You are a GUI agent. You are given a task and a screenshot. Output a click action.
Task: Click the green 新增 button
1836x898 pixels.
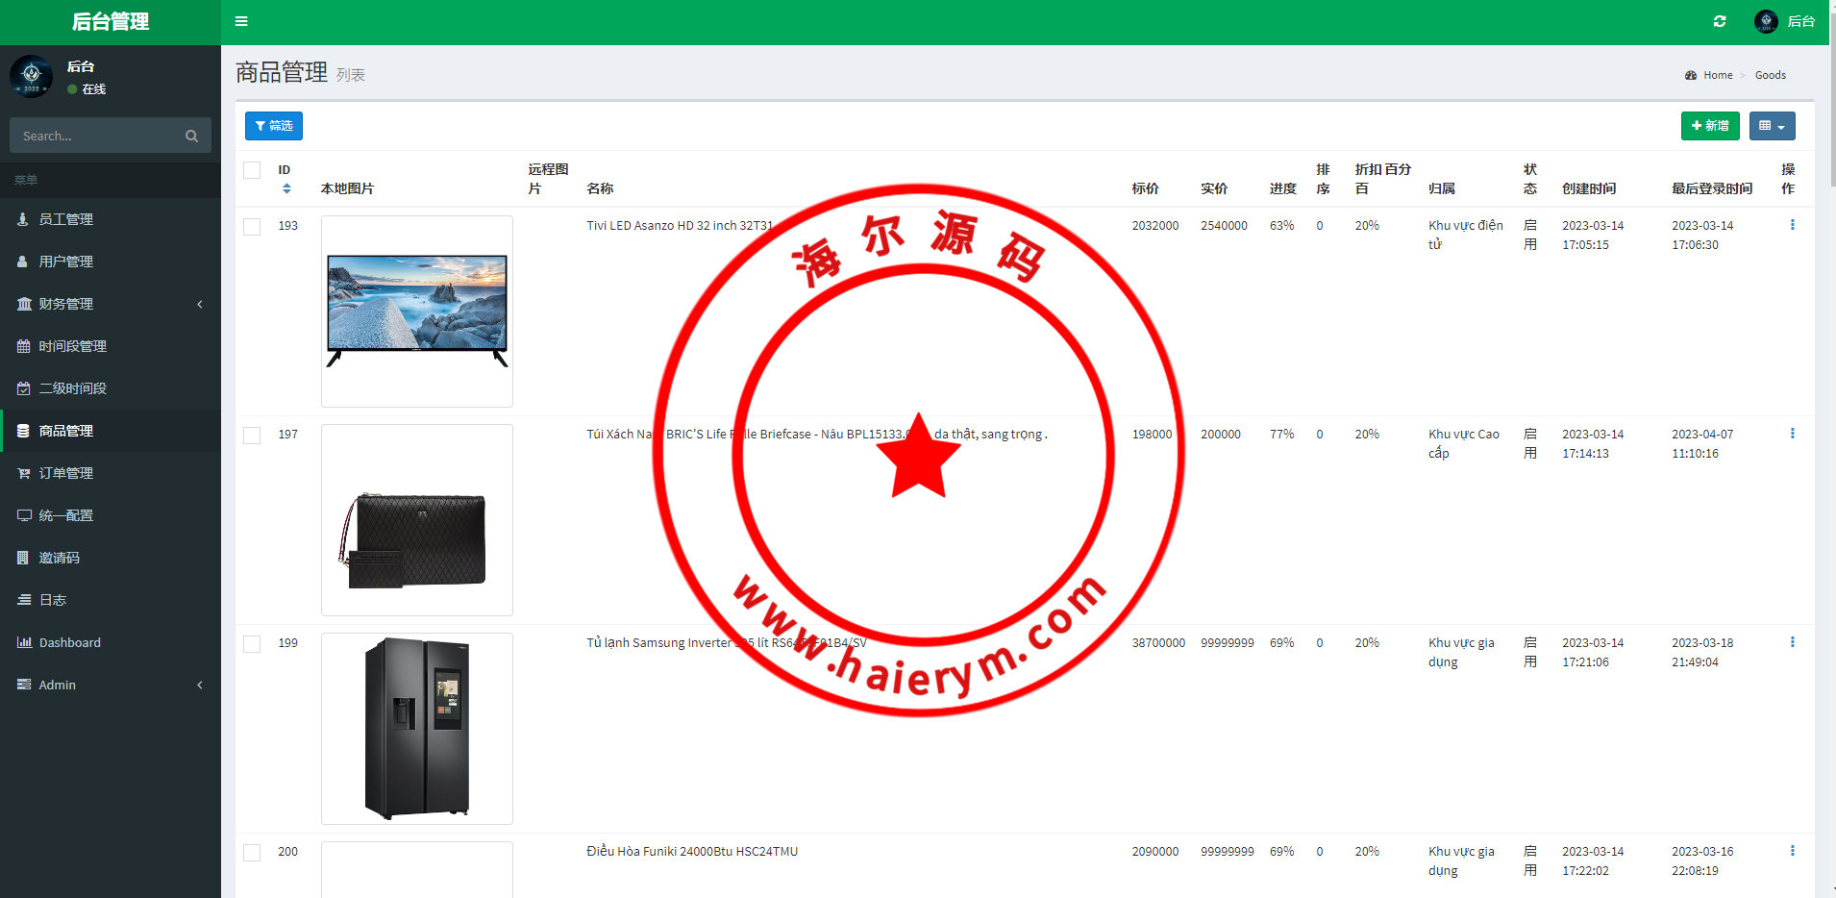[1709, 126]
